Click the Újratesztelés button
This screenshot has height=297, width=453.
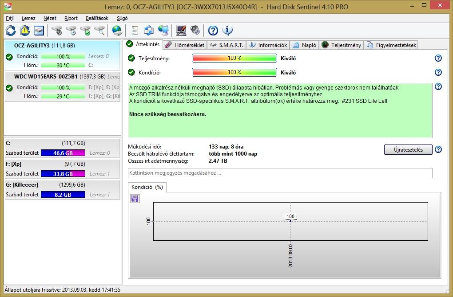(408, 150)
